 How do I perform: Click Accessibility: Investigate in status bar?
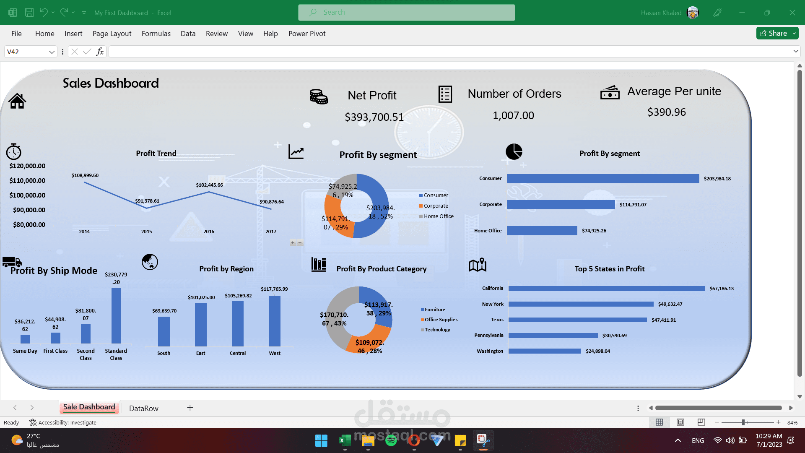63,422
